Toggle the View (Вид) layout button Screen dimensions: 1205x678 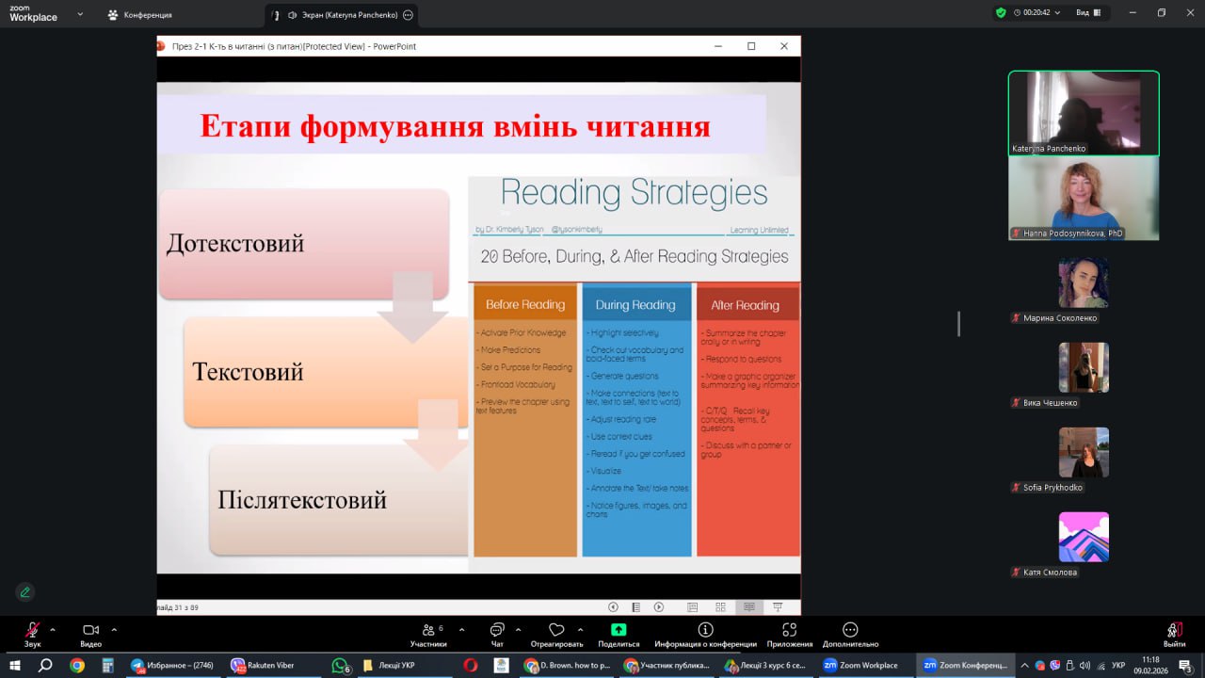click(x=1087, y=13)
